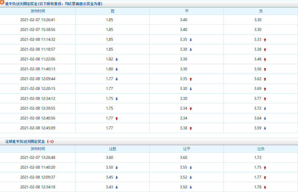Click blue down arrow beside 3.50 at 12:34:18
The image size is (298, 192).
pyautogui.click(x=191, y=188)
